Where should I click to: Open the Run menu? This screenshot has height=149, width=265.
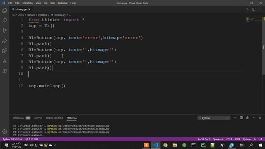point(53,3)
